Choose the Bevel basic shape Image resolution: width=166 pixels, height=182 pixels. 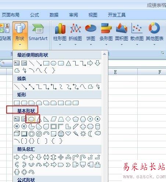click(24, 134)
